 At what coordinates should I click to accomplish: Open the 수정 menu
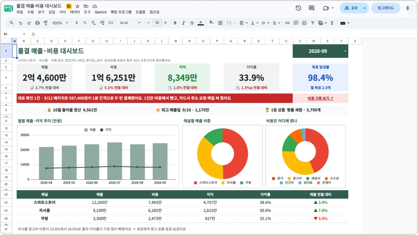coord(30,12)
